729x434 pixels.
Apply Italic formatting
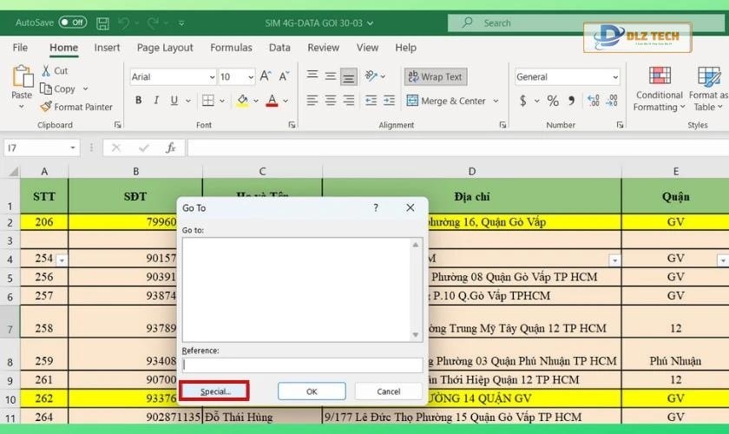[x=154, y=101]
